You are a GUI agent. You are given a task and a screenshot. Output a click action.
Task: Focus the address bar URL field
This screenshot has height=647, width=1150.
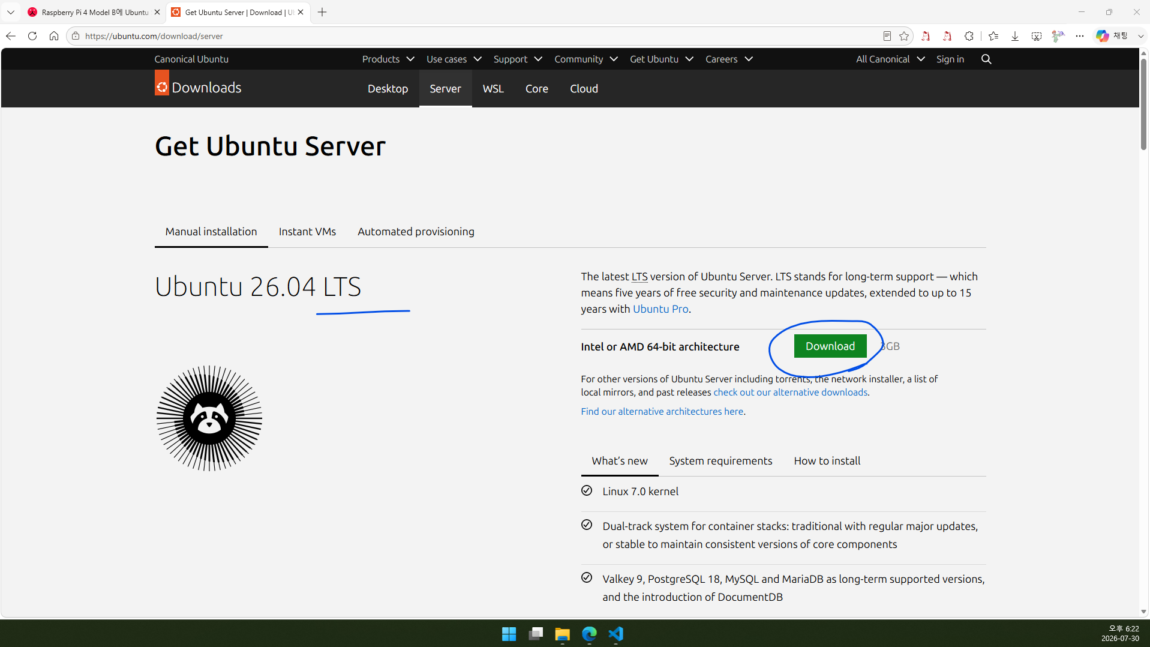point(480,36)
